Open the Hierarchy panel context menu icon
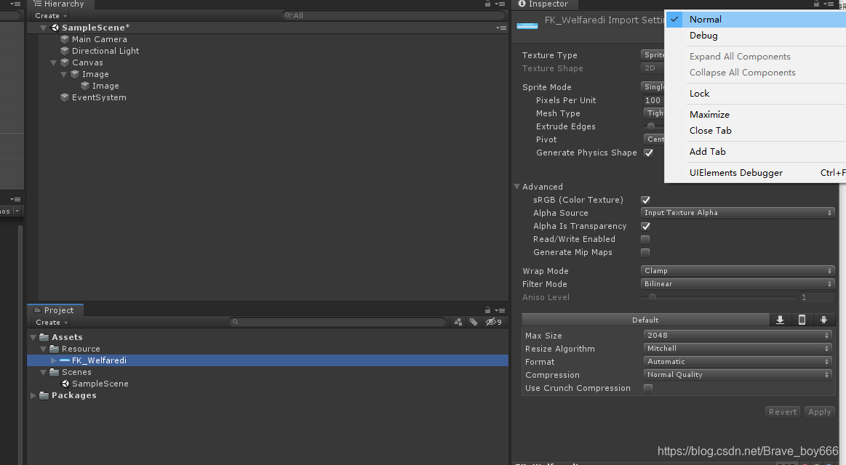Viewport: 846px width, 465px height. click(500, 4)
